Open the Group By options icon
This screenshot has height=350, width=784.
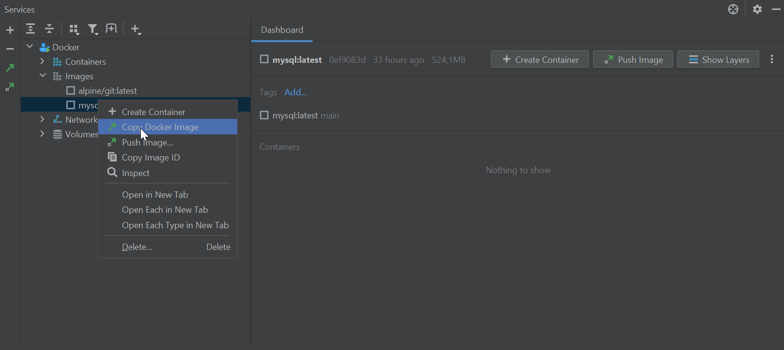coord(74,29)
